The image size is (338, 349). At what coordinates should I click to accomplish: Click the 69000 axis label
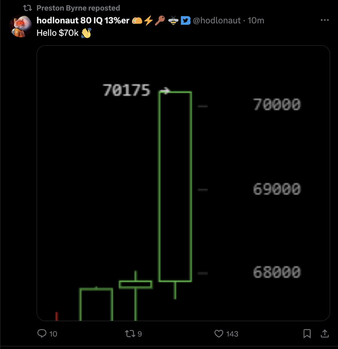coord(277,189)
